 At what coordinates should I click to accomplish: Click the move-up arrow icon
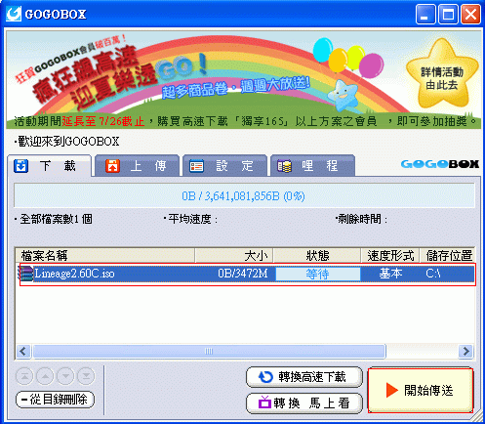pyautogui.click(x=45, y=376)
